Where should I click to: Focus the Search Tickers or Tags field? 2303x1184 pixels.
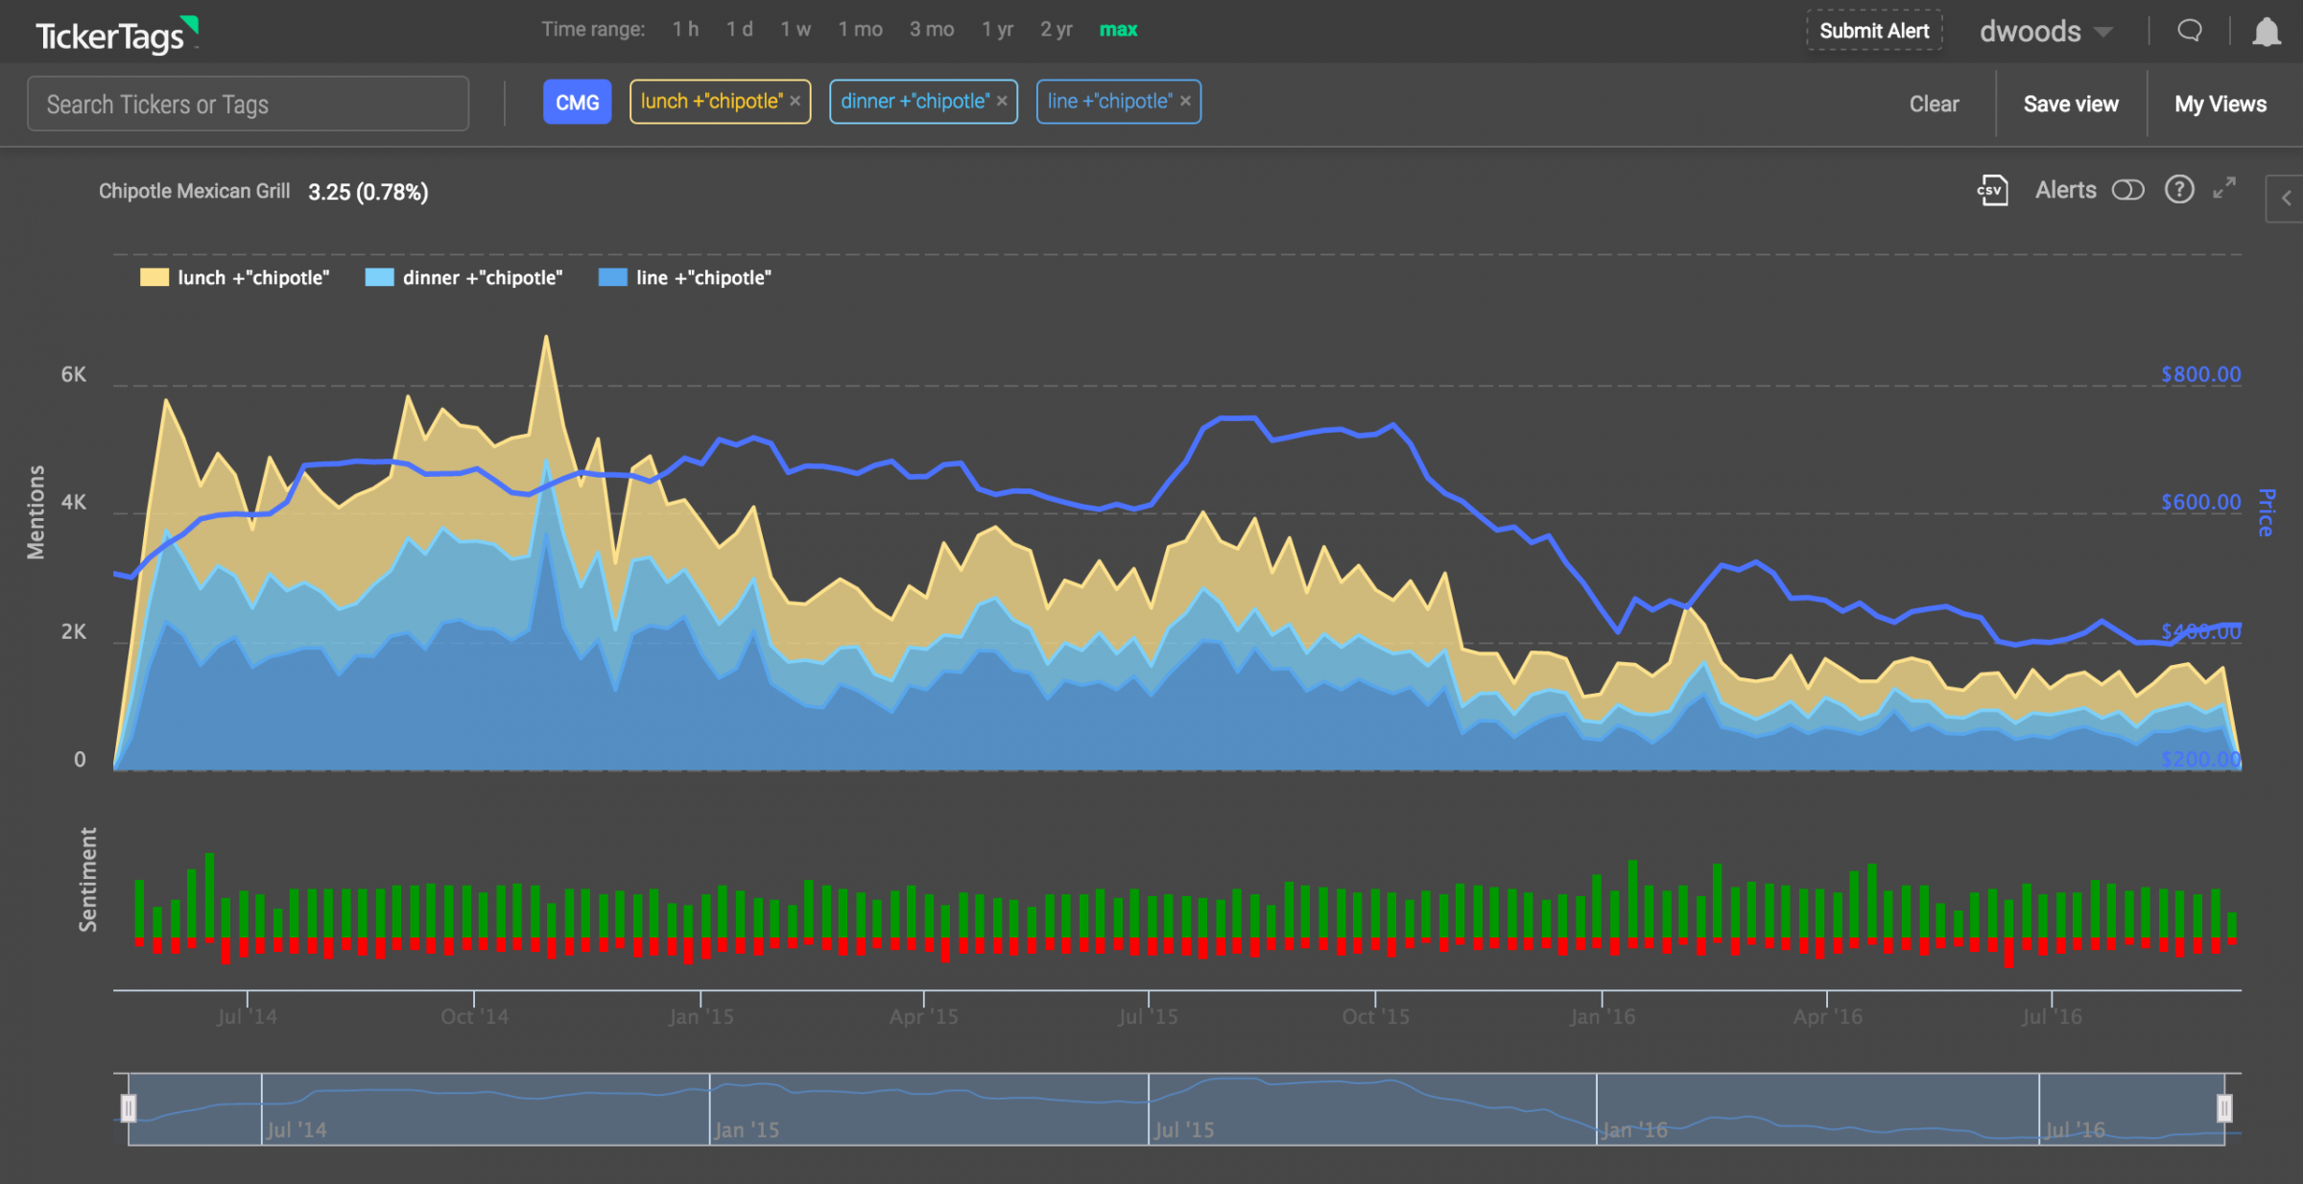[248, 104]
